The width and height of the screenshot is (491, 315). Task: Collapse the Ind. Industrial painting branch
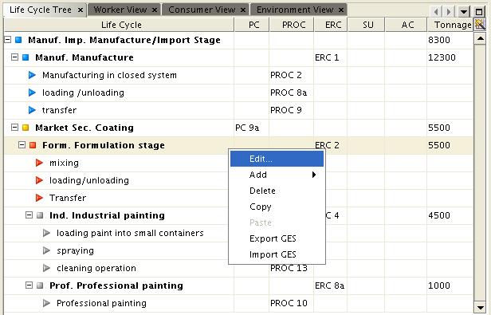29,215
